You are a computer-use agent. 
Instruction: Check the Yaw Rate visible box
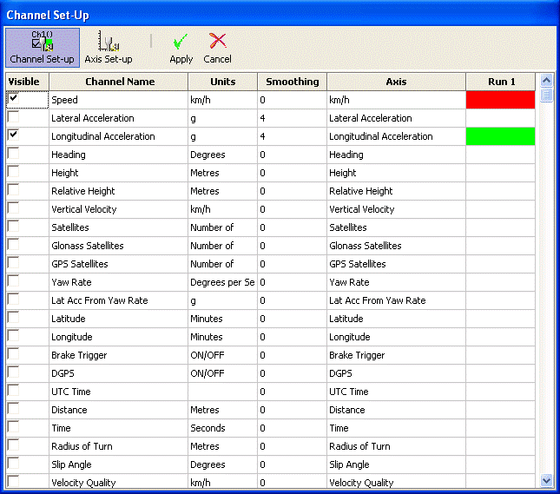[x=14, y=280]
